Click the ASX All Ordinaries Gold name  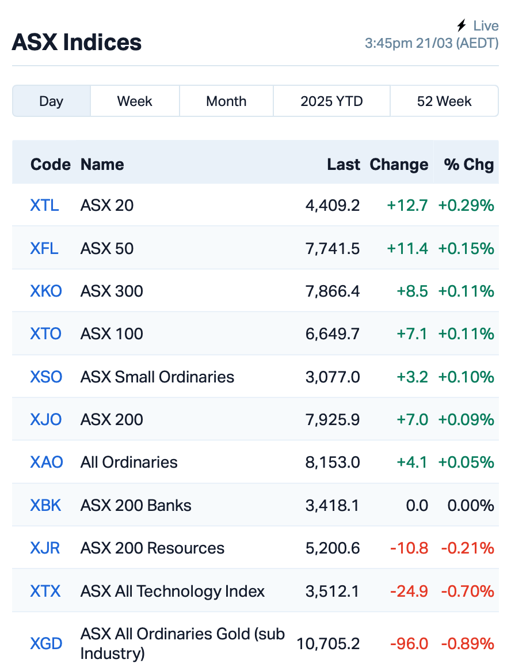[183, 643]
